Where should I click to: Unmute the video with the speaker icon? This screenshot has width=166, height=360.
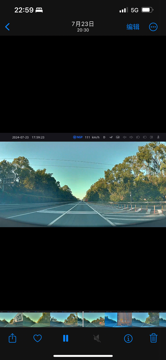(x=97, y=338)
